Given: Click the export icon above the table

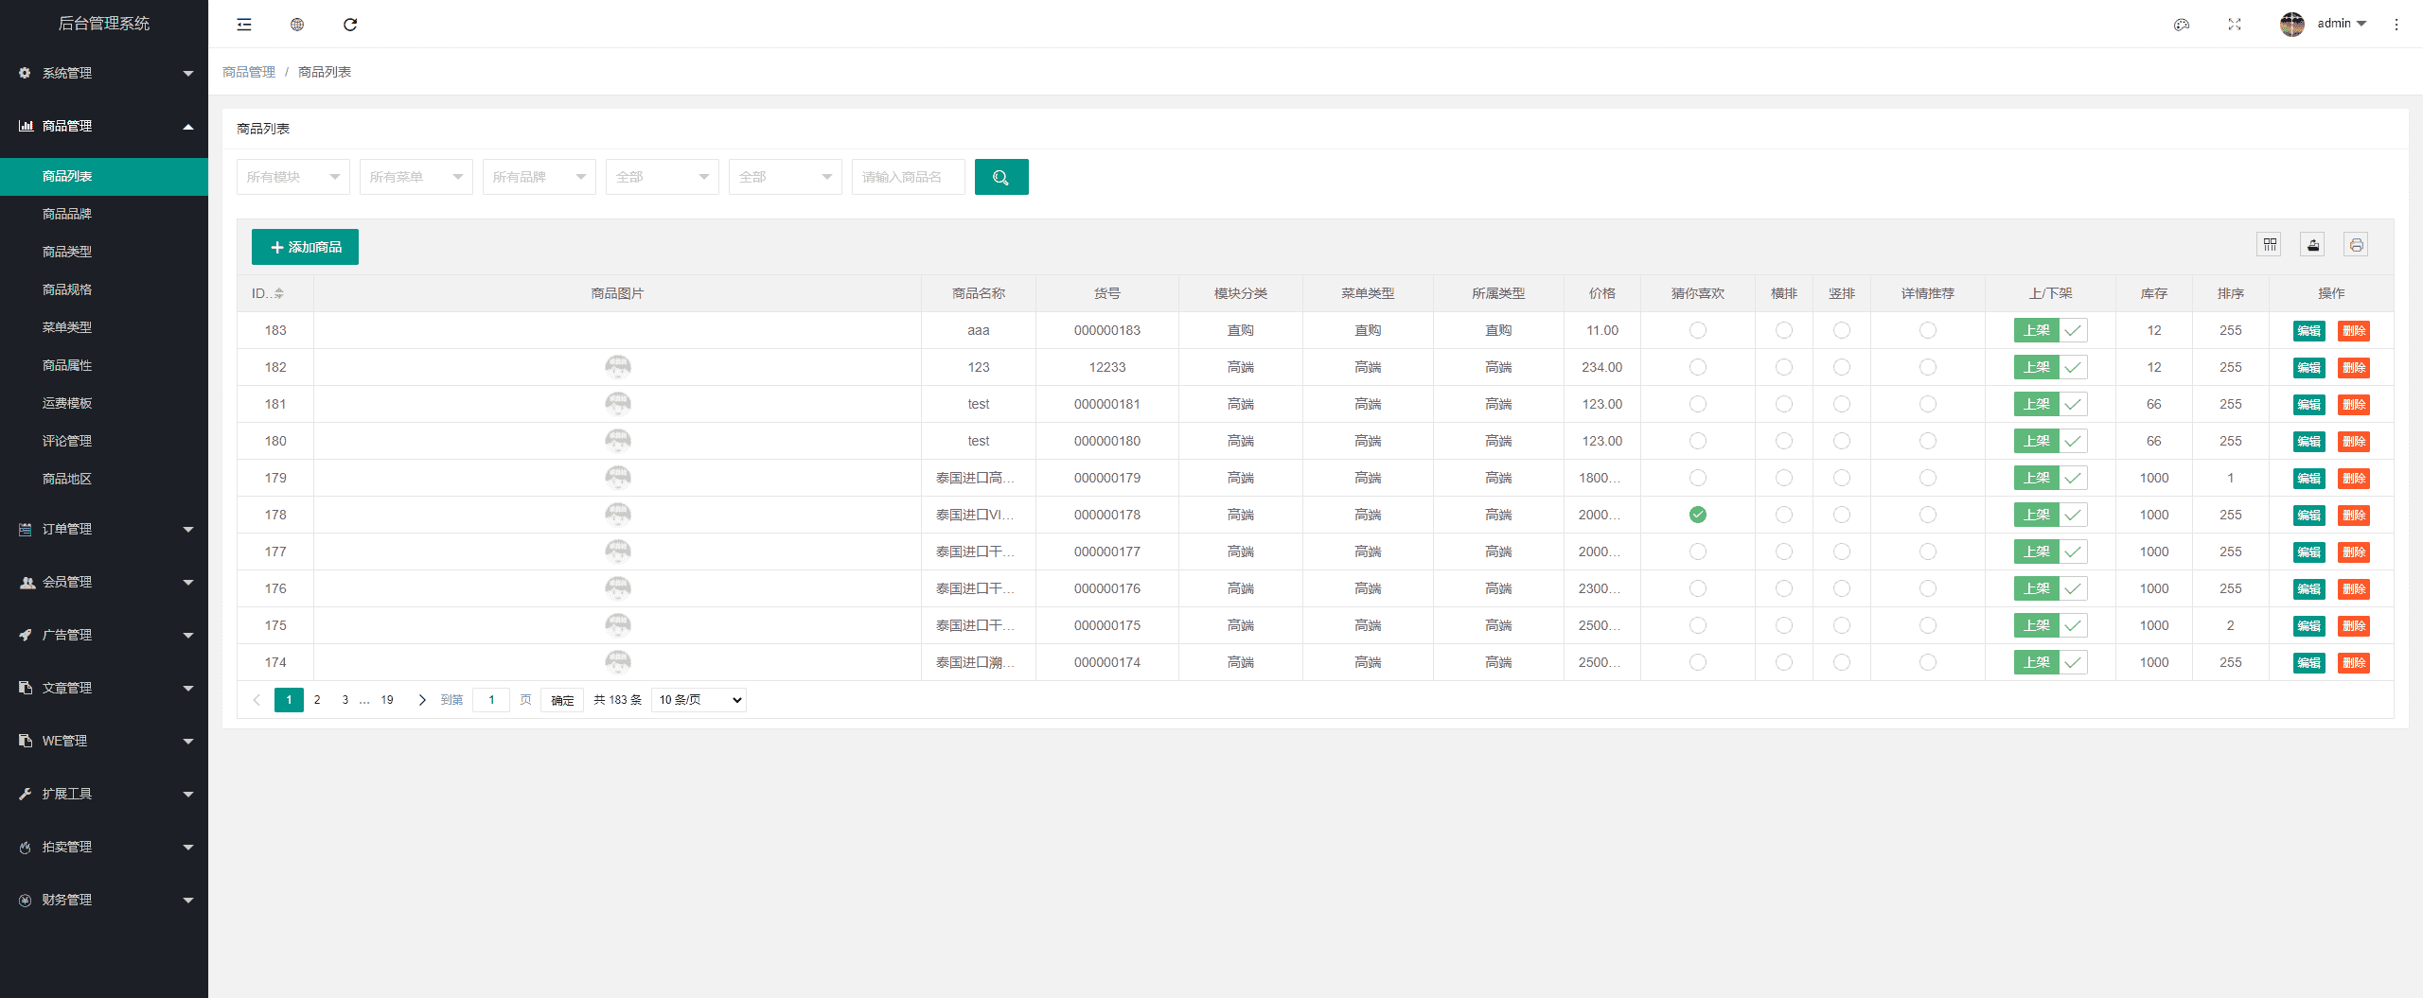Looking at the screenshot, I should 2313,245.
